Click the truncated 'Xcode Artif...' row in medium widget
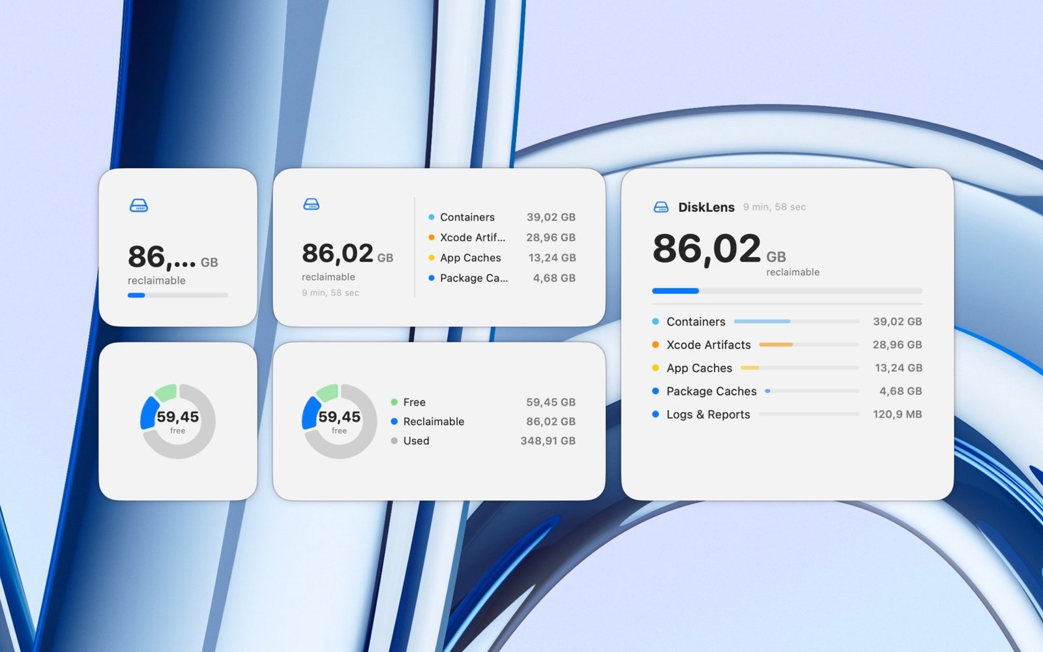 tap(502, 237)
